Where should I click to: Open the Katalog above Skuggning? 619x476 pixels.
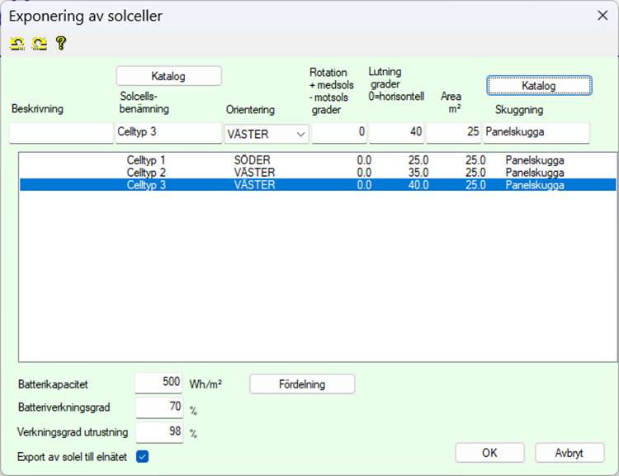coord(538,85)
